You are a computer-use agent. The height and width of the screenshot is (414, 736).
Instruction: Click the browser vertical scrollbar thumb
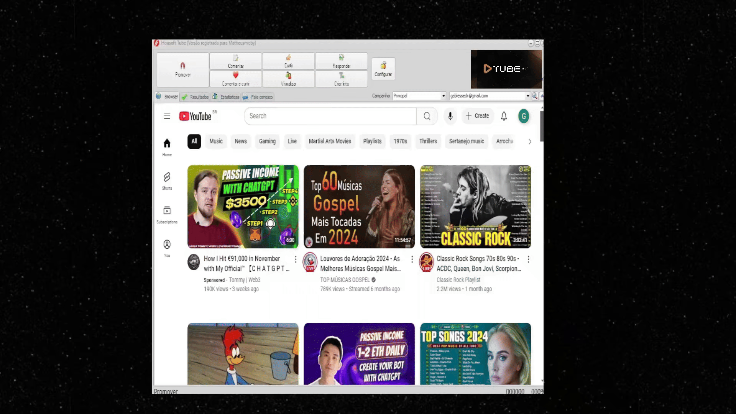542,126
